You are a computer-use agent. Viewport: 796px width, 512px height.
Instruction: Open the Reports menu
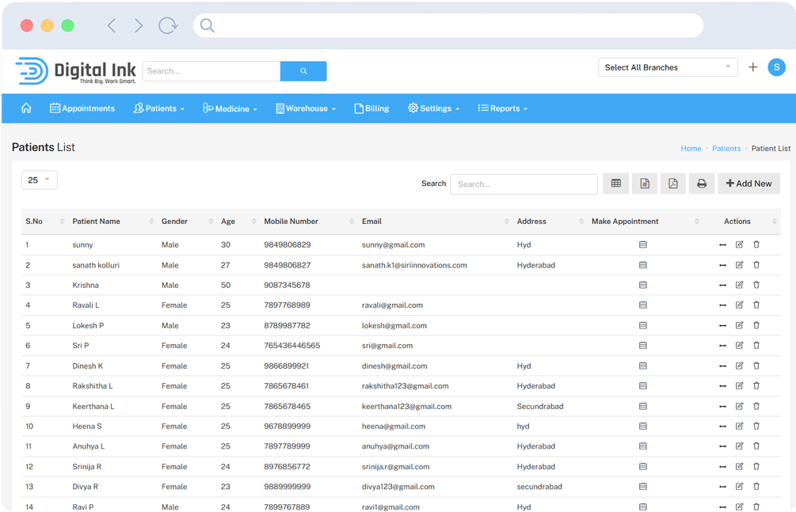[x=502, y=108]
